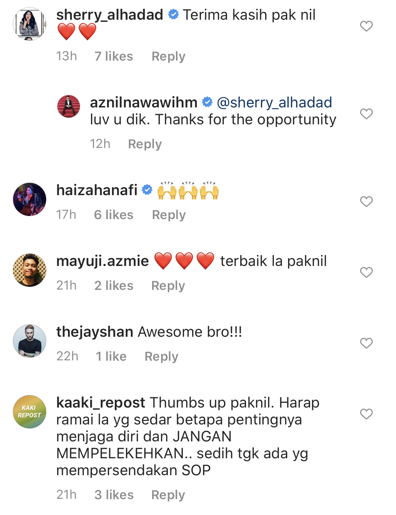Viewport: 396px width, 515px height.
Task: View 3 likes on kaaki_repost's comment
Action: (x=114, y=495)
